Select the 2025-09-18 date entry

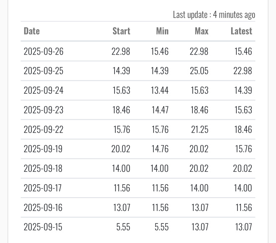(43, 168)
